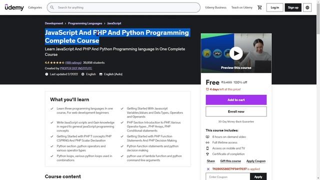
Task: Click the Certificate of completion trophy icon
Action: 207,154
